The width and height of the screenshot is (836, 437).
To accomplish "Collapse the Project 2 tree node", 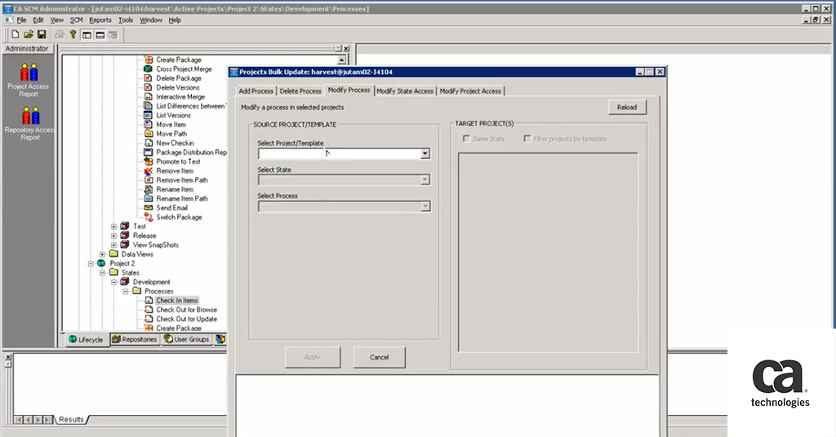I will (x=91, y=263).
